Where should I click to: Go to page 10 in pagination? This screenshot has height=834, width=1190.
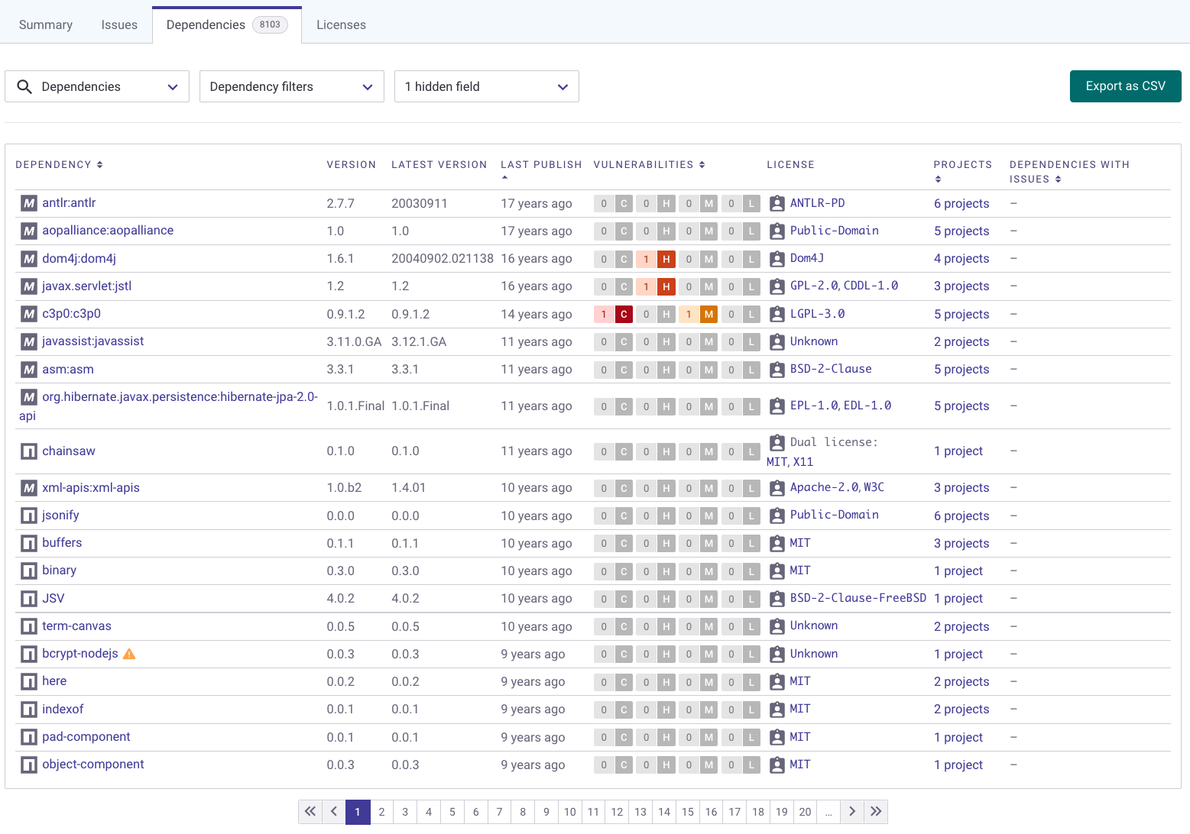(569, 811)
